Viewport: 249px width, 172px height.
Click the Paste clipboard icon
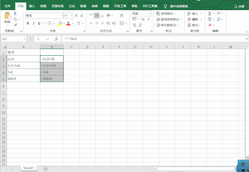7,16
